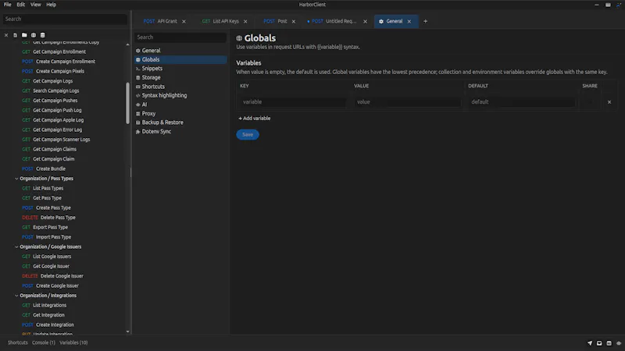Open the Help menu
The image size is (625, 351).
pyautogui.click(x=51, y=5)
